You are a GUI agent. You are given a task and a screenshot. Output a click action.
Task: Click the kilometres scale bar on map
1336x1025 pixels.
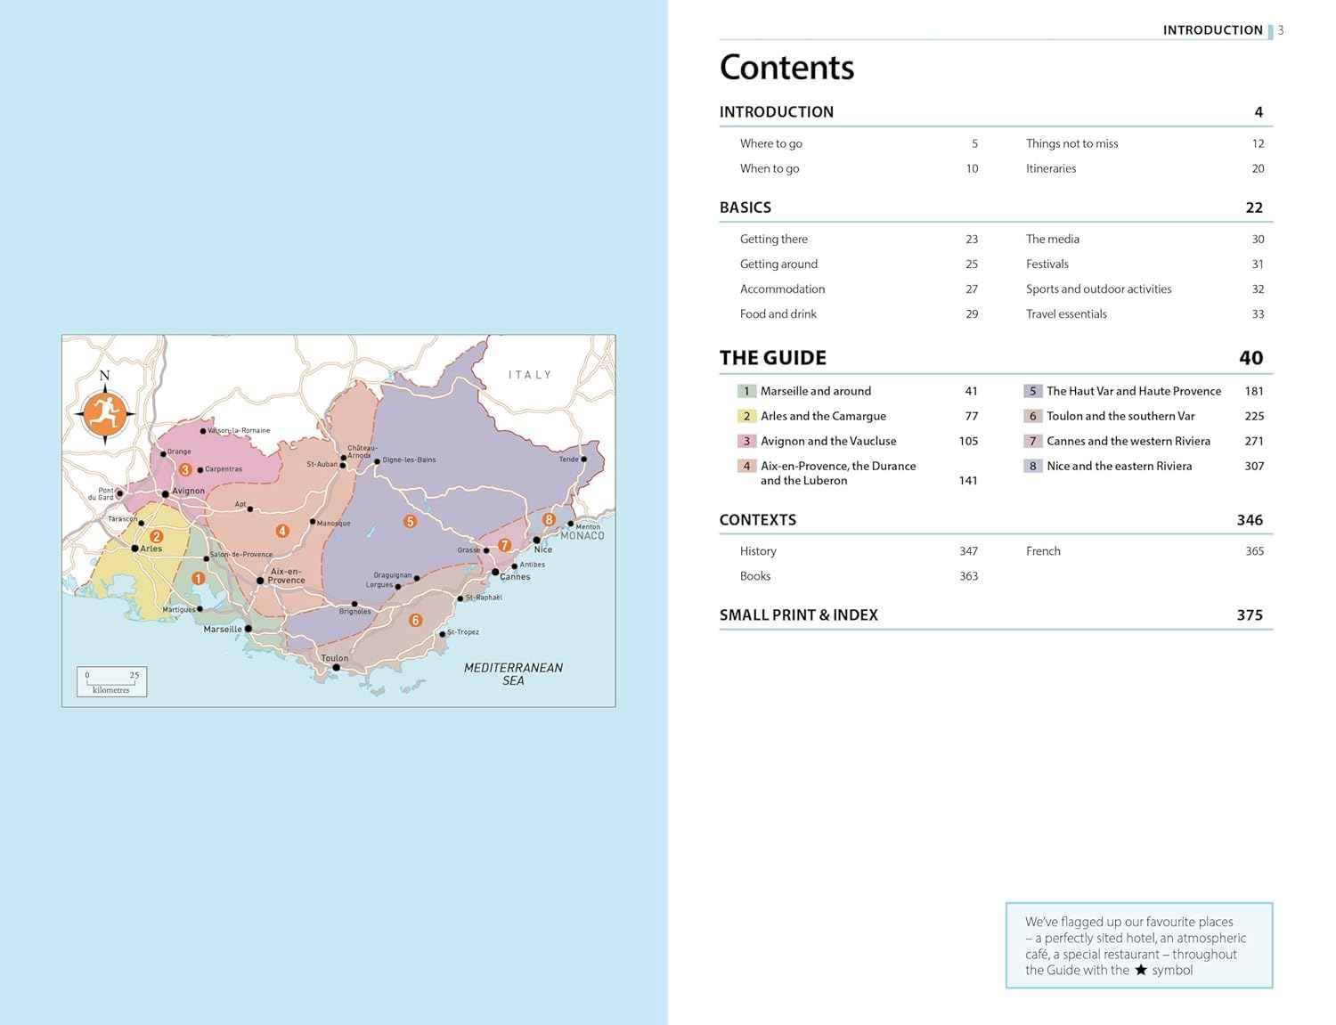click(111, 681)
